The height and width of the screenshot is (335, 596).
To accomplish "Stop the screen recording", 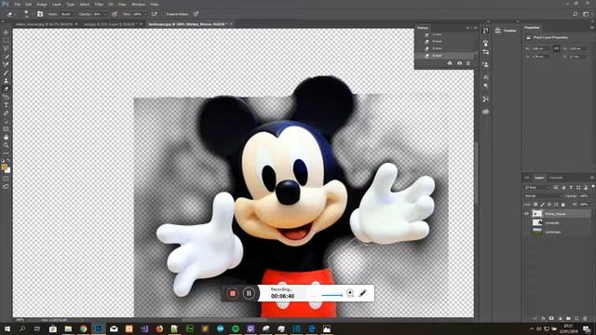I will click(232, 293).
